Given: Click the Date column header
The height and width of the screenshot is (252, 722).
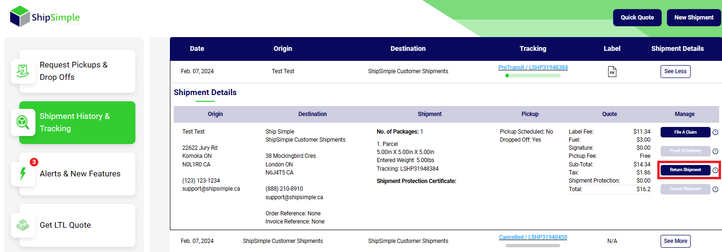Looking at the screenshot, I should pos(197,48).
